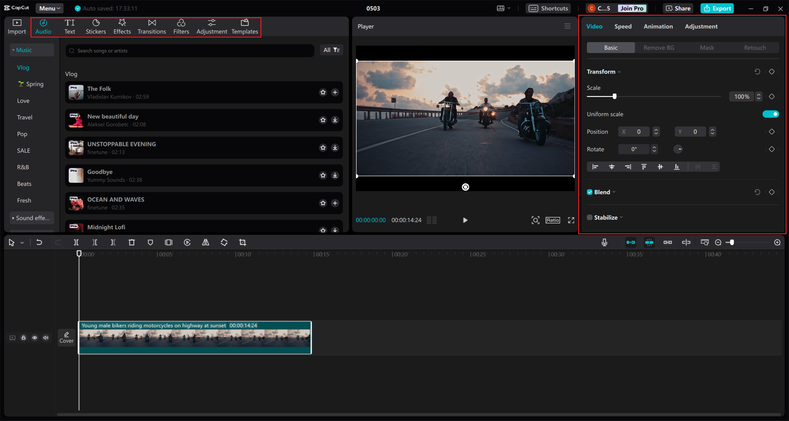Uncheck the Blend checkbox in the Video panel
Image resolution: width=789 pixels, height=421 pixels.
(x=589, y=192)
